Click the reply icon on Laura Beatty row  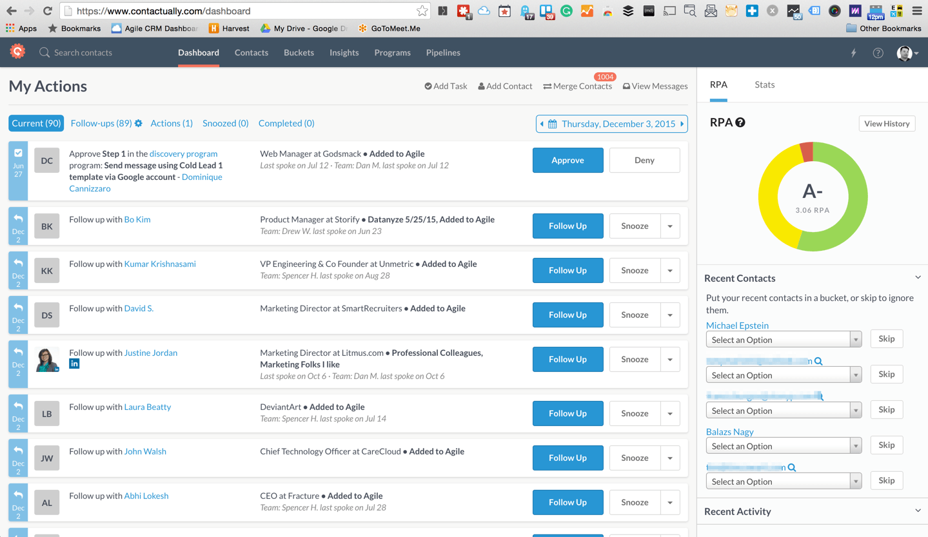click(18, 407)
